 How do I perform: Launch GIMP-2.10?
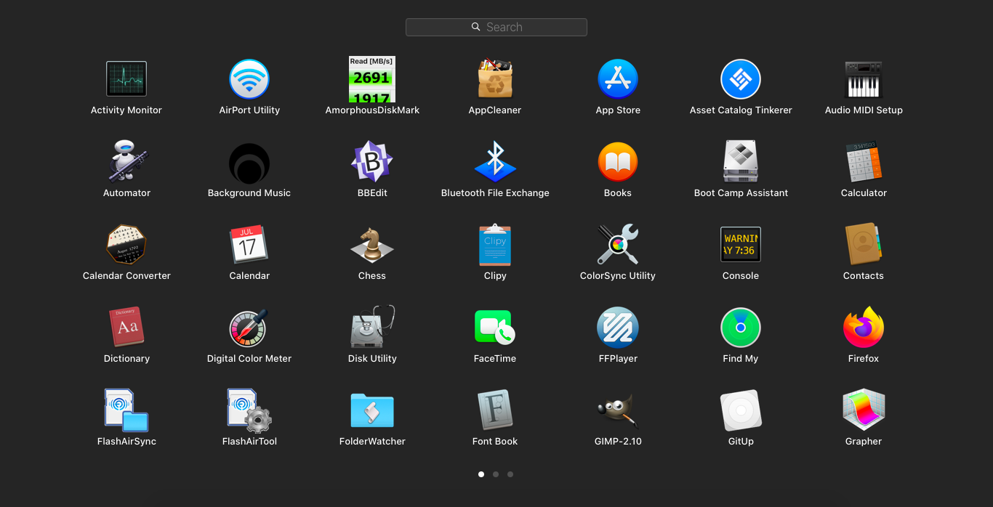[x=618, y=410]
